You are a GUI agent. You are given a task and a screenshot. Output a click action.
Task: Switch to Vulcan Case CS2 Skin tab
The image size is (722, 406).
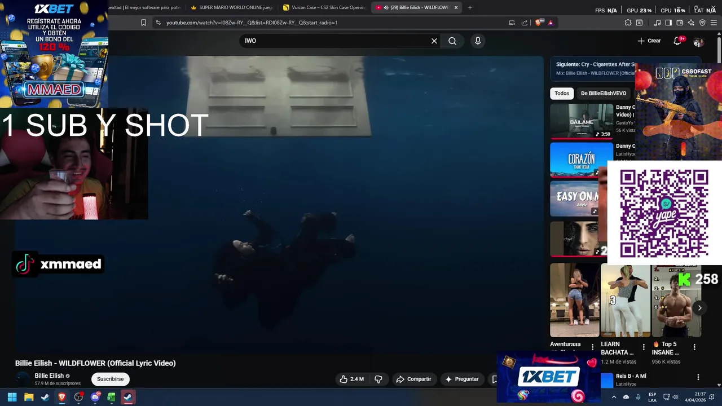tap(324, 7)
